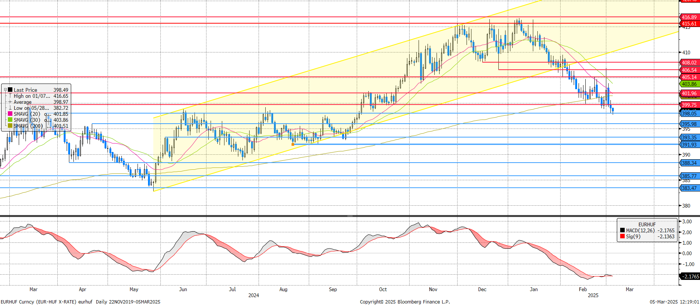The height and width of the screenshot is (305, 700).
Task: Select the 405.14 red level tag
Action: pyautogui.click(x=689, y=77)
